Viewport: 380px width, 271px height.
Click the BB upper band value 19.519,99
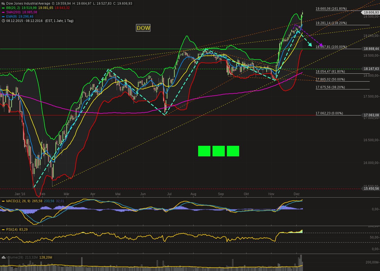tap(29, 8)
